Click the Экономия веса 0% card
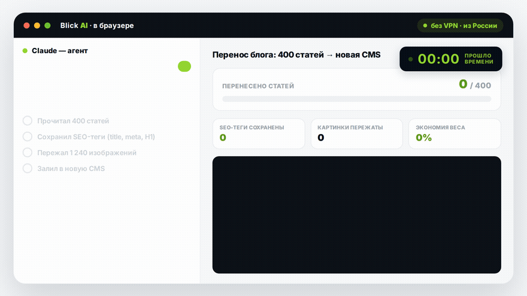527x296 pixels. click(x=455, y=133)
